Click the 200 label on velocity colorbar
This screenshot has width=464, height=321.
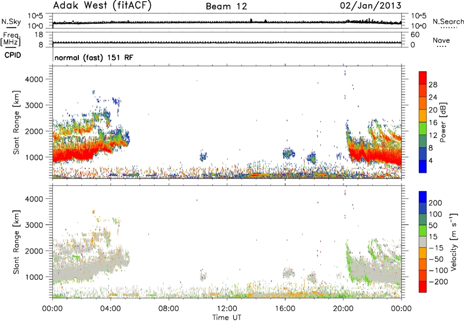(x=436, y=203)
